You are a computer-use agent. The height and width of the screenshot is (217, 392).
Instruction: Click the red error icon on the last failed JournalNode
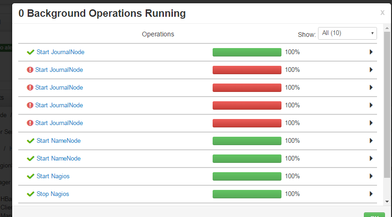point(30,123)
